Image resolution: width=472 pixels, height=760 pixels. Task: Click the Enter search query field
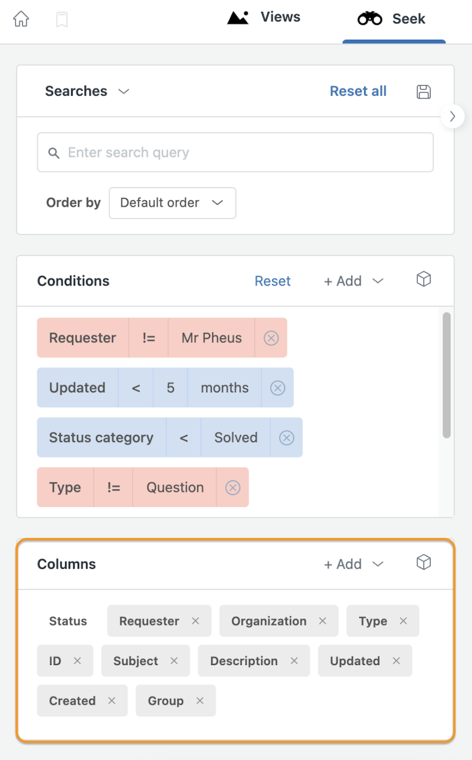click(235, 152)
